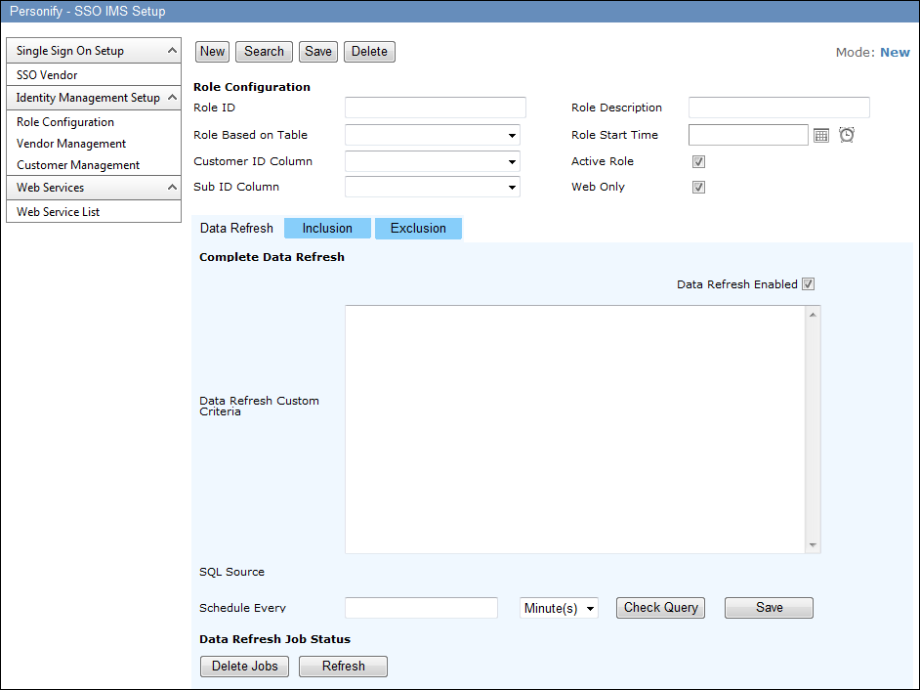Change the Minute(s) schedule unit dropdown

pos(559,608)
